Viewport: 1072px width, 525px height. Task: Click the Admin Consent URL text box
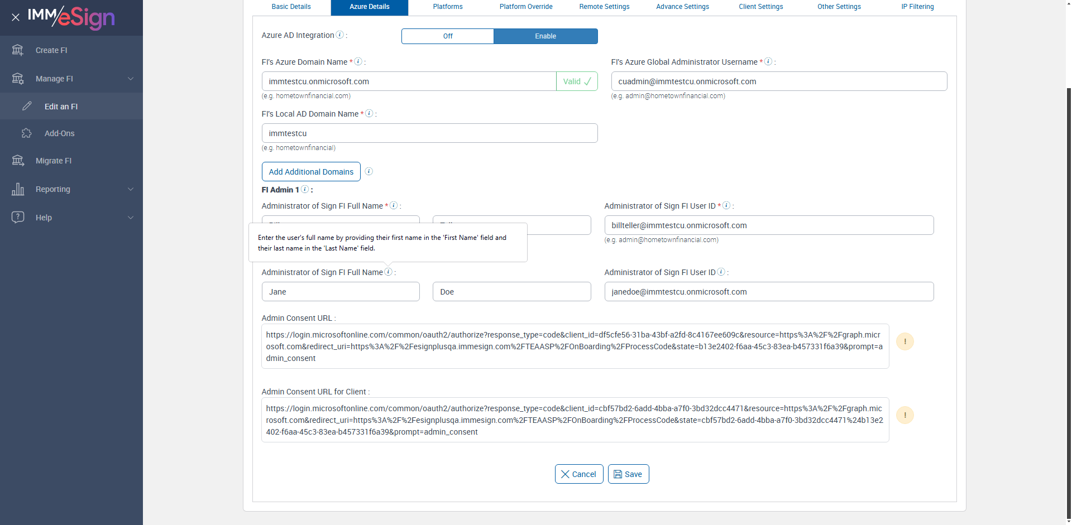pos(575,346)
